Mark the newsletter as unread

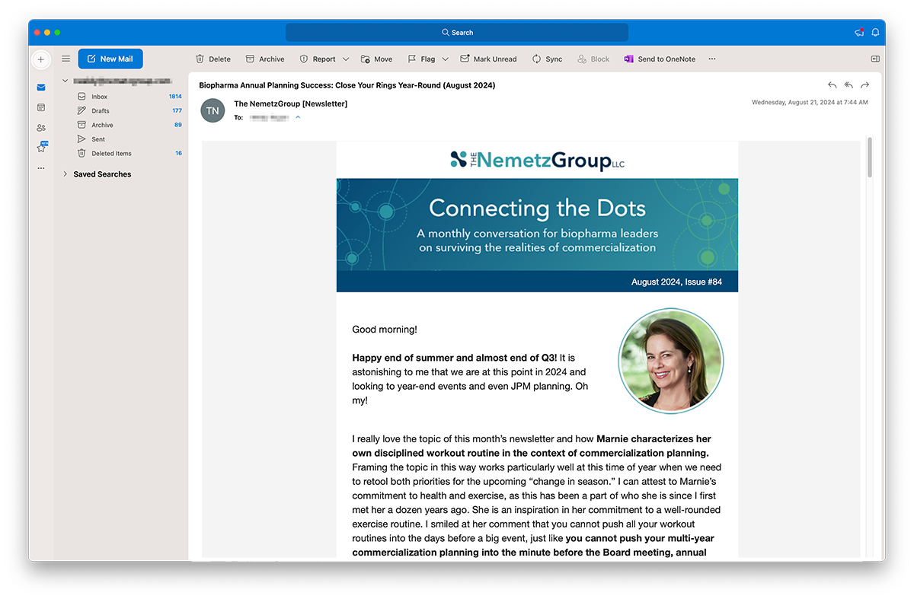488,59
